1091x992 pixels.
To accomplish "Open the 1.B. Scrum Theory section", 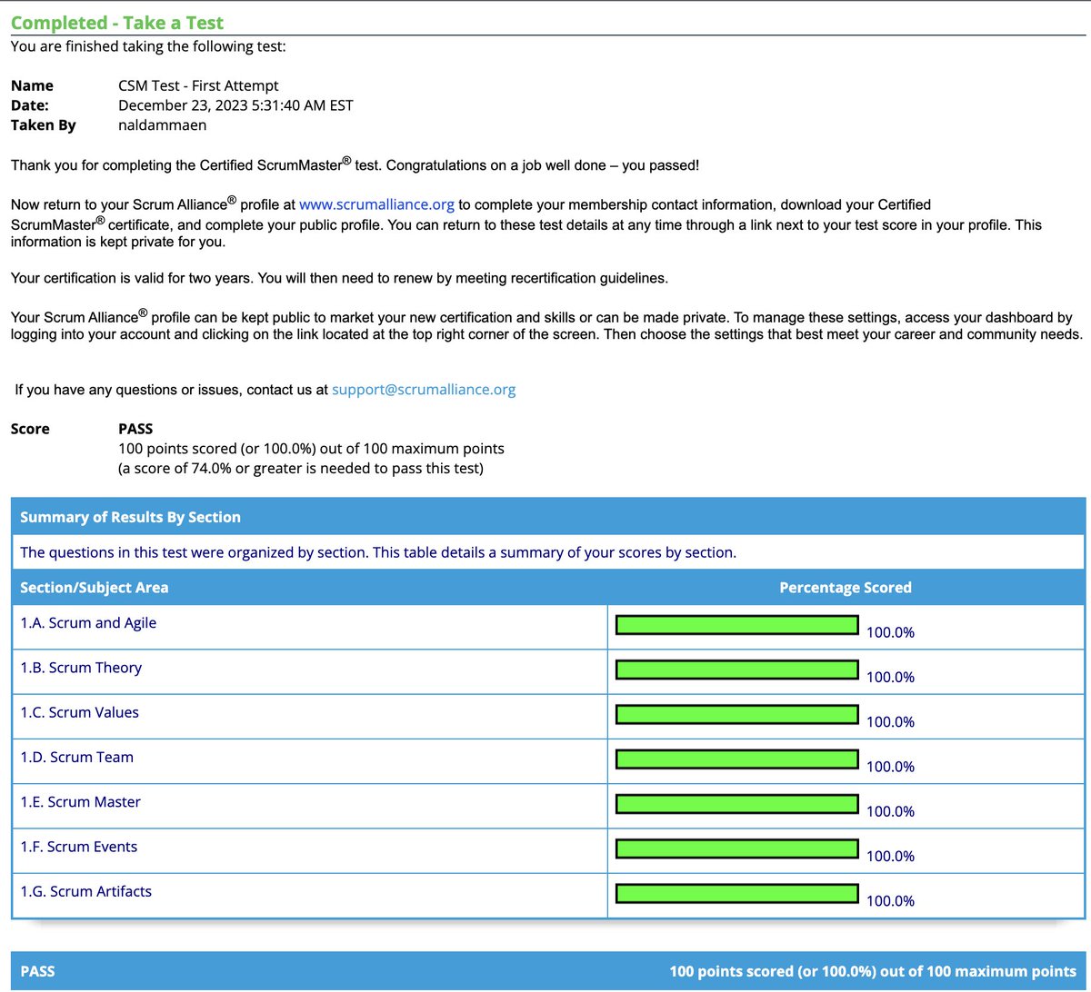I will tap(81, 668).
